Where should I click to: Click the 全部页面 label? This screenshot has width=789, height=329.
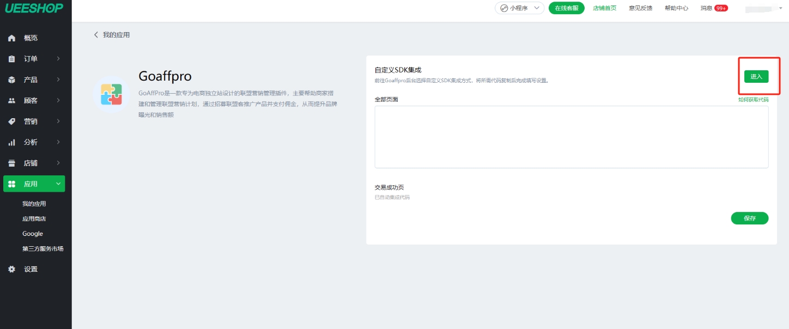386,100
